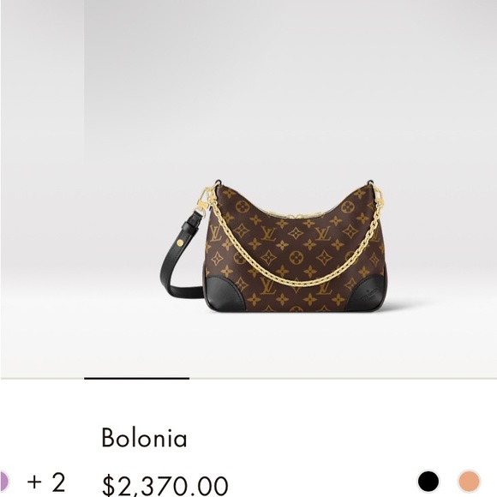This screenshot has height=497, width=497.
Task: Open the Bolonia product name link
Action: coord(144,438)
